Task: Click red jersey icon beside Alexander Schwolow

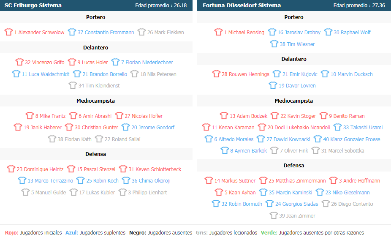Action: point(8,32)
